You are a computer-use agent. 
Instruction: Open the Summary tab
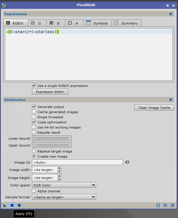tap(127, 23)
